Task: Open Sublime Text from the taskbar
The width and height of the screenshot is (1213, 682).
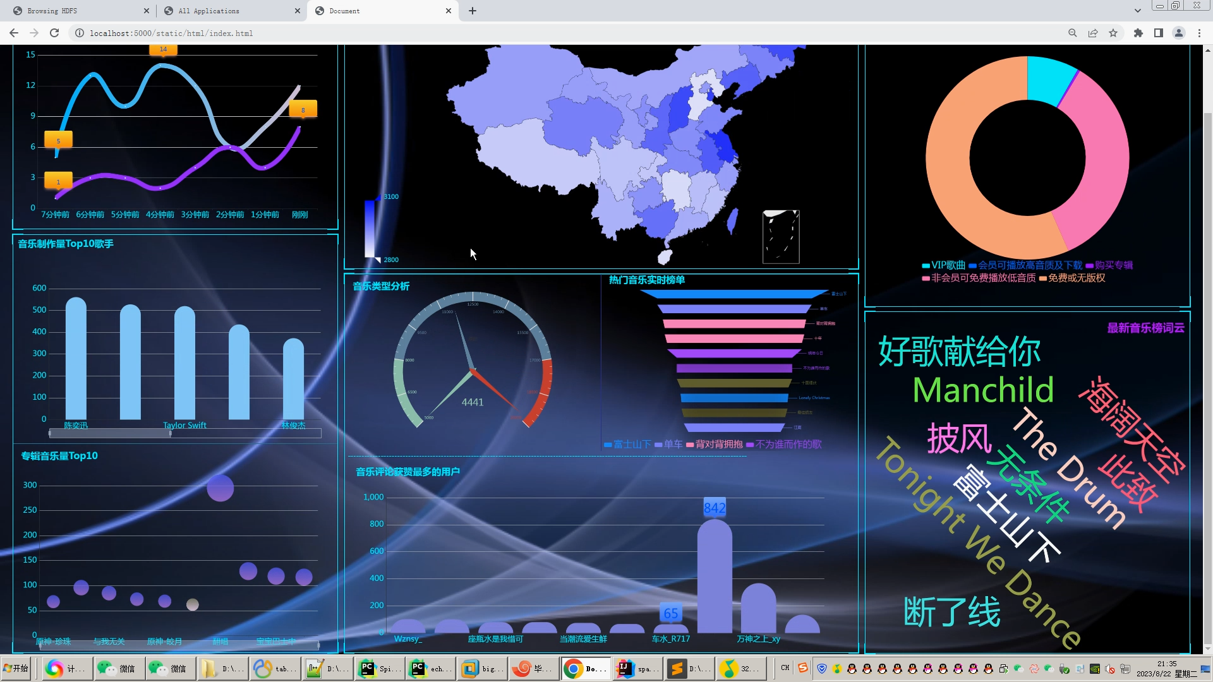Action: point(689,668)
